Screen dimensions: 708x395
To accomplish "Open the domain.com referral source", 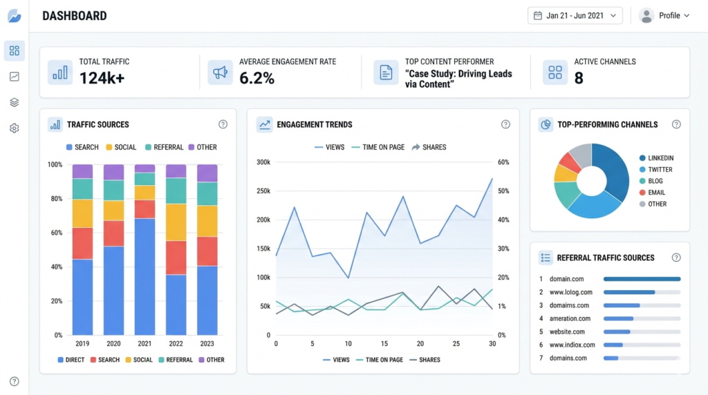I will tap(567, 279).
